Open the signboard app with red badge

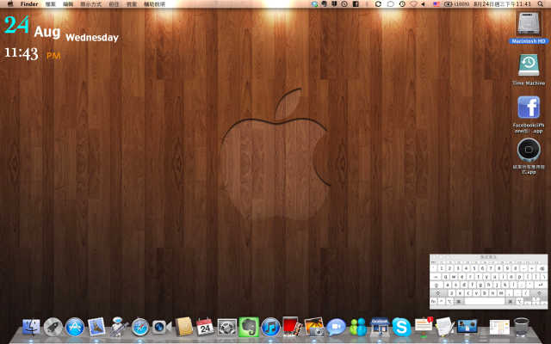point(424,326)
